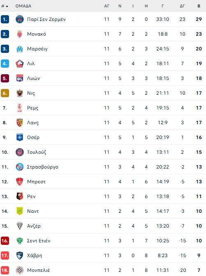Image resolution: width=206 pixels, height=276 pixels.
Task: Select the Χάβρη row points value
Action: tap(199, 255)
